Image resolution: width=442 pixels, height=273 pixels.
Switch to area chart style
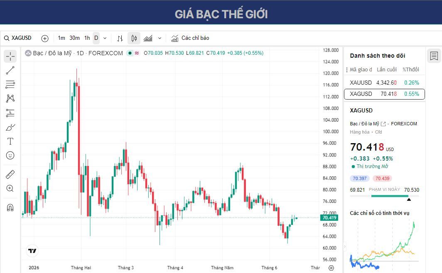pyautogui.click(x=148, y=38)
